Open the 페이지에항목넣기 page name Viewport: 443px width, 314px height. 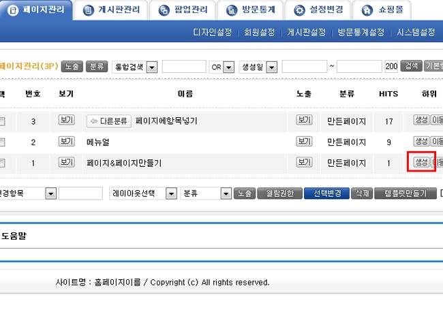[x=166, y=121]
